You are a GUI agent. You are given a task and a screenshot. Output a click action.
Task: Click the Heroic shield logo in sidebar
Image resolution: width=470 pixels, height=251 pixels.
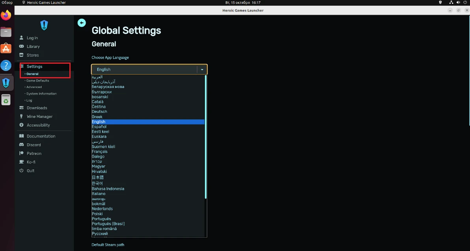point(44,26)
